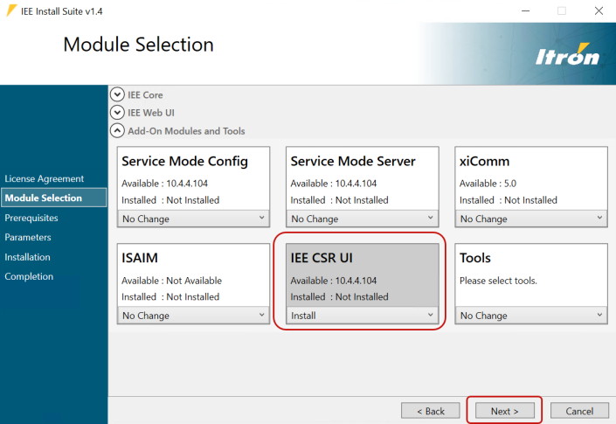Select the Service Mode Config module title
This screenshot has height=424, width=616.
tap(184, 161)
